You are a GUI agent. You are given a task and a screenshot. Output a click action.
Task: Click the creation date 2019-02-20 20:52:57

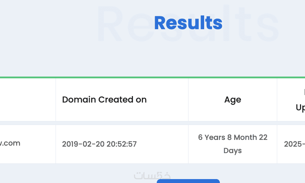pyautogui.click(x=99, y=144)
